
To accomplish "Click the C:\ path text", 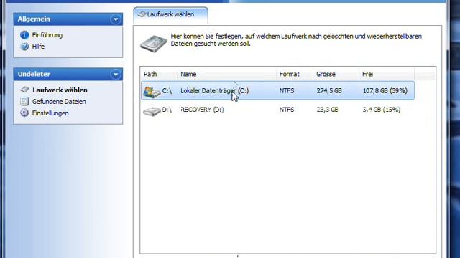I will 167,91.
